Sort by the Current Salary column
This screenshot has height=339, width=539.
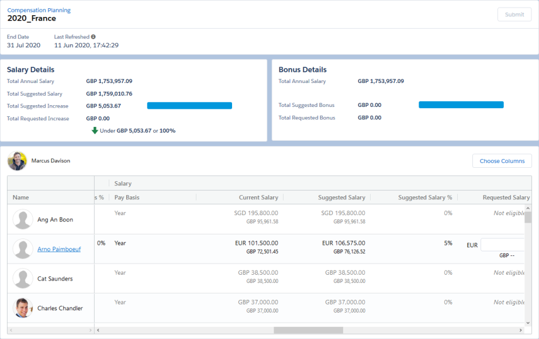[x=257, y=197]
